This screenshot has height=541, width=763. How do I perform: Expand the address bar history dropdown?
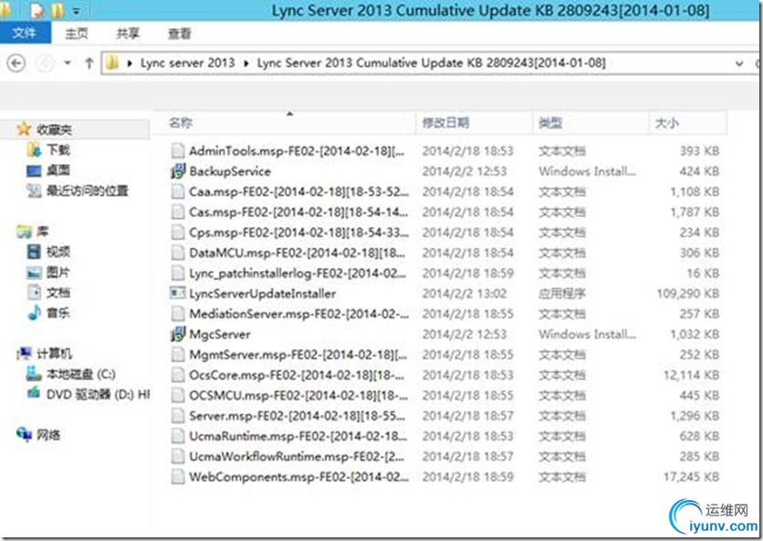738,63
